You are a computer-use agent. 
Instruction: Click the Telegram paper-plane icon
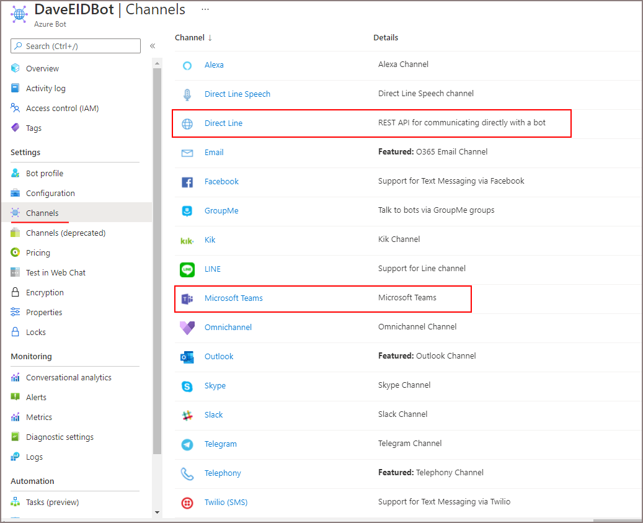[187, 444]
